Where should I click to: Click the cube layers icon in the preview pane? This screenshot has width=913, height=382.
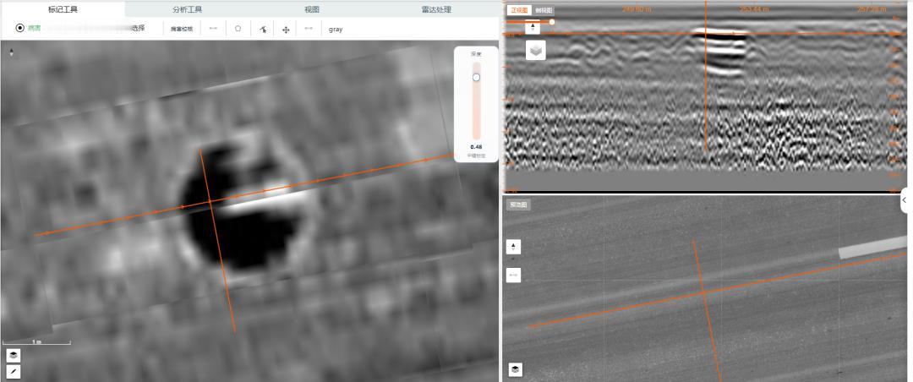point(516,369)
